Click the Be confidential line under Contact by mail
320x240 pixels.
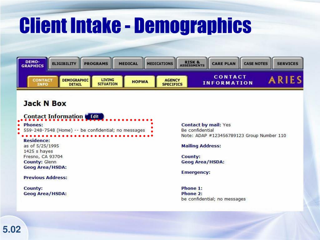tap(197, 130)
